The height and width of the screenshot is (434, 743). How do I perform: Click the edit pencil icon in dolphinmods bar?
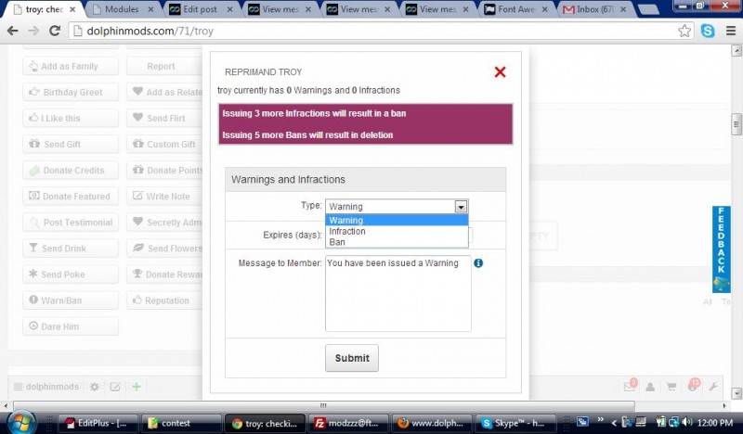click(x=115, y=387)
